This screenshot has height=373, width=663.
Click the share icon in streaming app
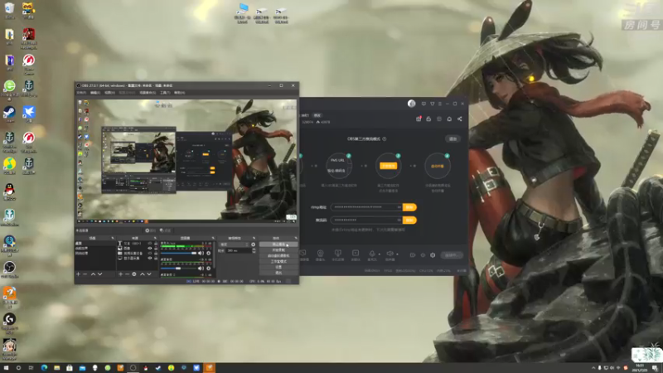[x=460, y=119]
